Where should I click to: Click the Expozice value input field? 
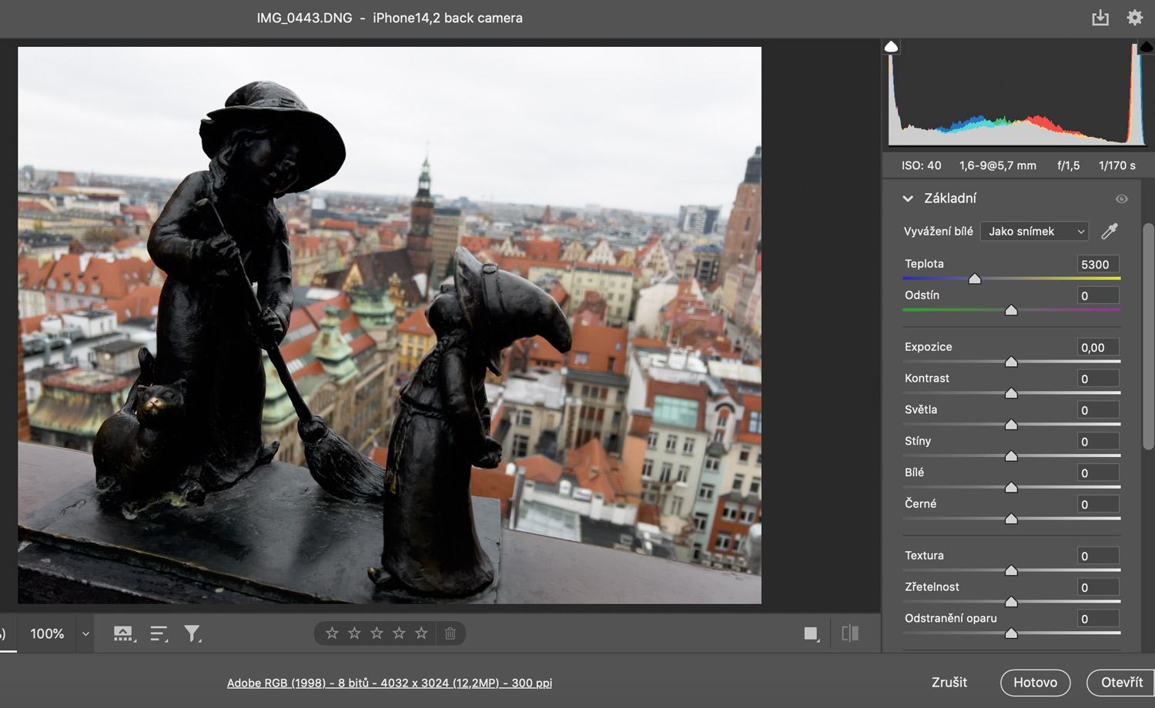(1097, 347)
